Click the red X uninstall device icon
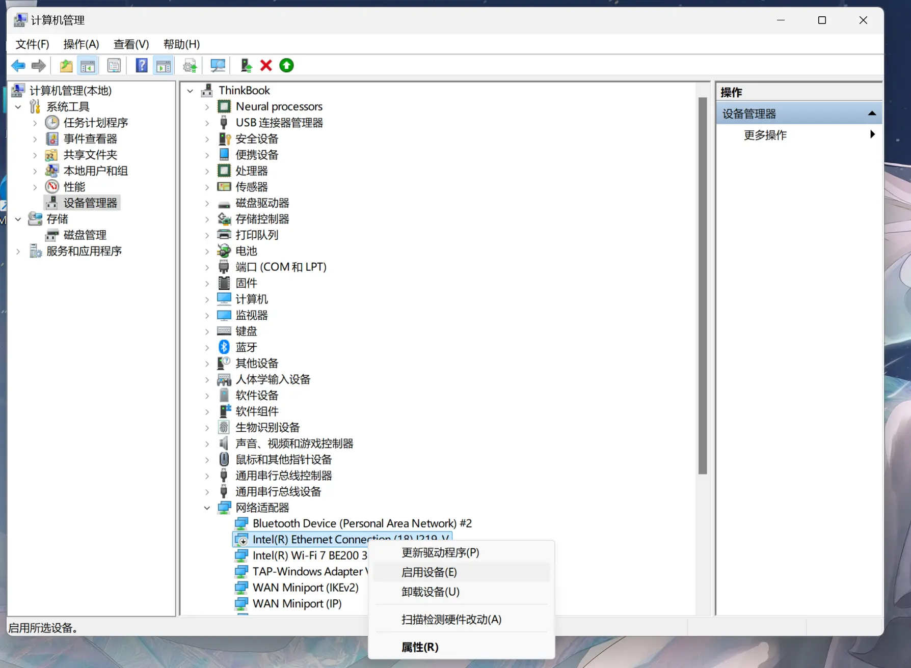The width and height of the screenshot is (911, 668). [x=266, y=66]
